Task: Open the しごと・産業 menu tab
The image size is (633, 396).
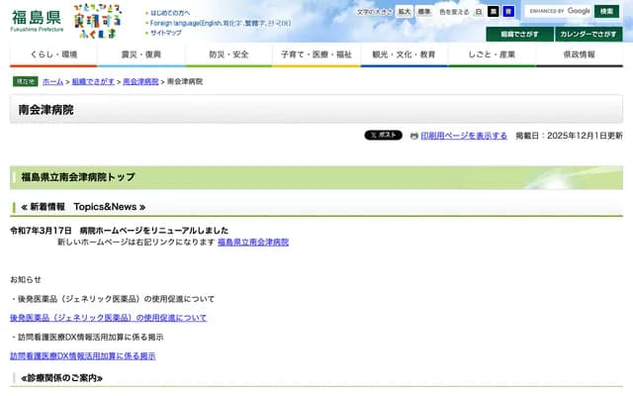Action: (492, 55)
